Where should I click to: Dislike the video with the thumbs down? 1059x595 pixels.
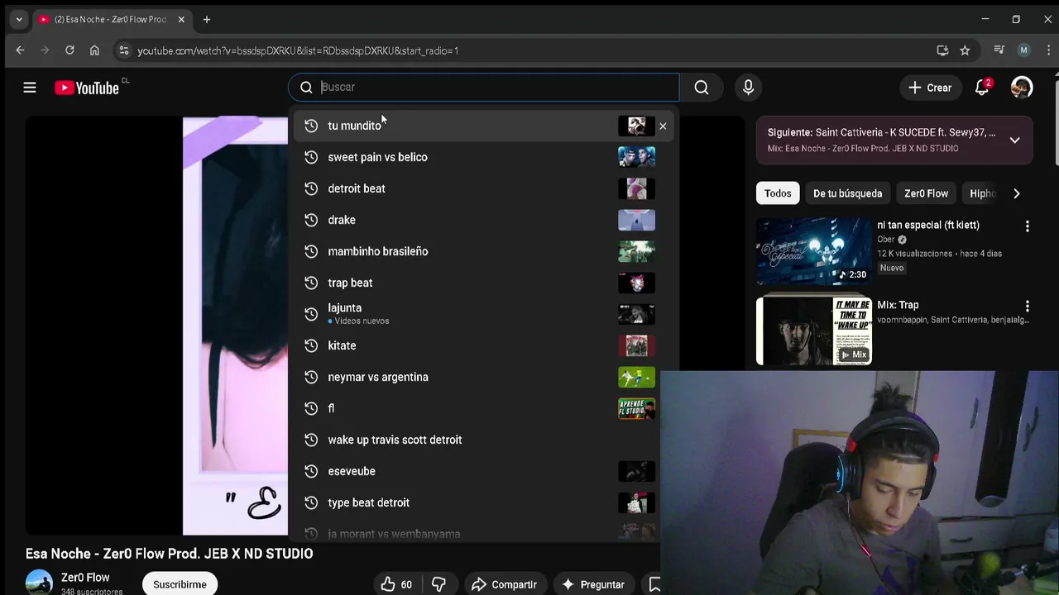tap(439, 584)
